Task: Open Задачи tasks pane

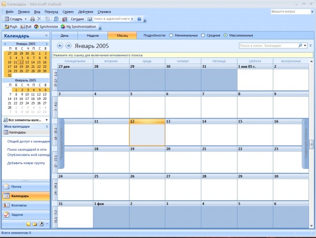Action: 26,215
